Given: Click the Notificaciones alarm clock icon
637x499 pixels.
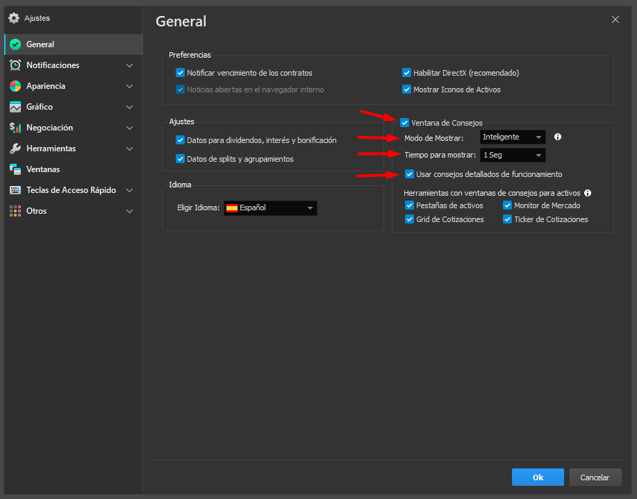Looking at the screenshot, I should [x=15, y=65].
